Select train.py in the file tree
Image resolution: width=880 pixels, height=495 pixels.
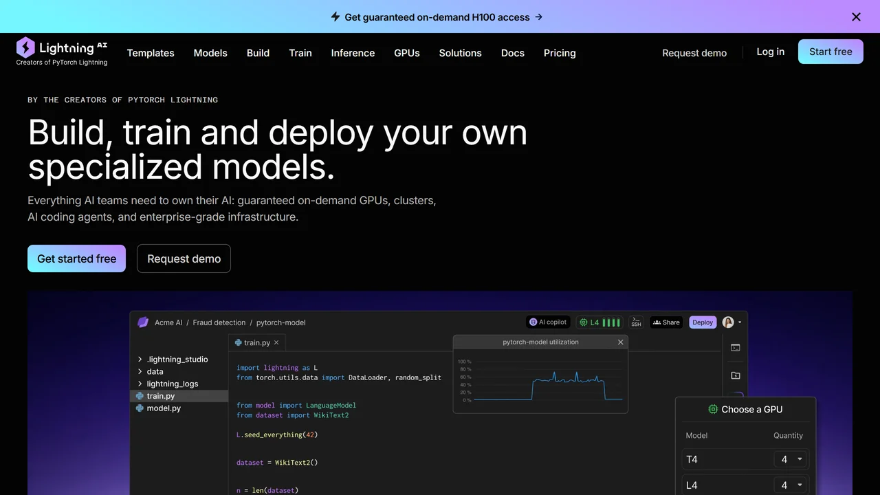click(179, 396)
